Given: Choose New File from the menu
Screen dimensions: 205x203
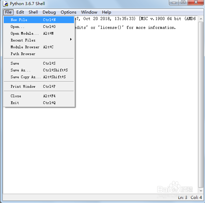Looking at the screenshot, I should [x=39, y=20].
